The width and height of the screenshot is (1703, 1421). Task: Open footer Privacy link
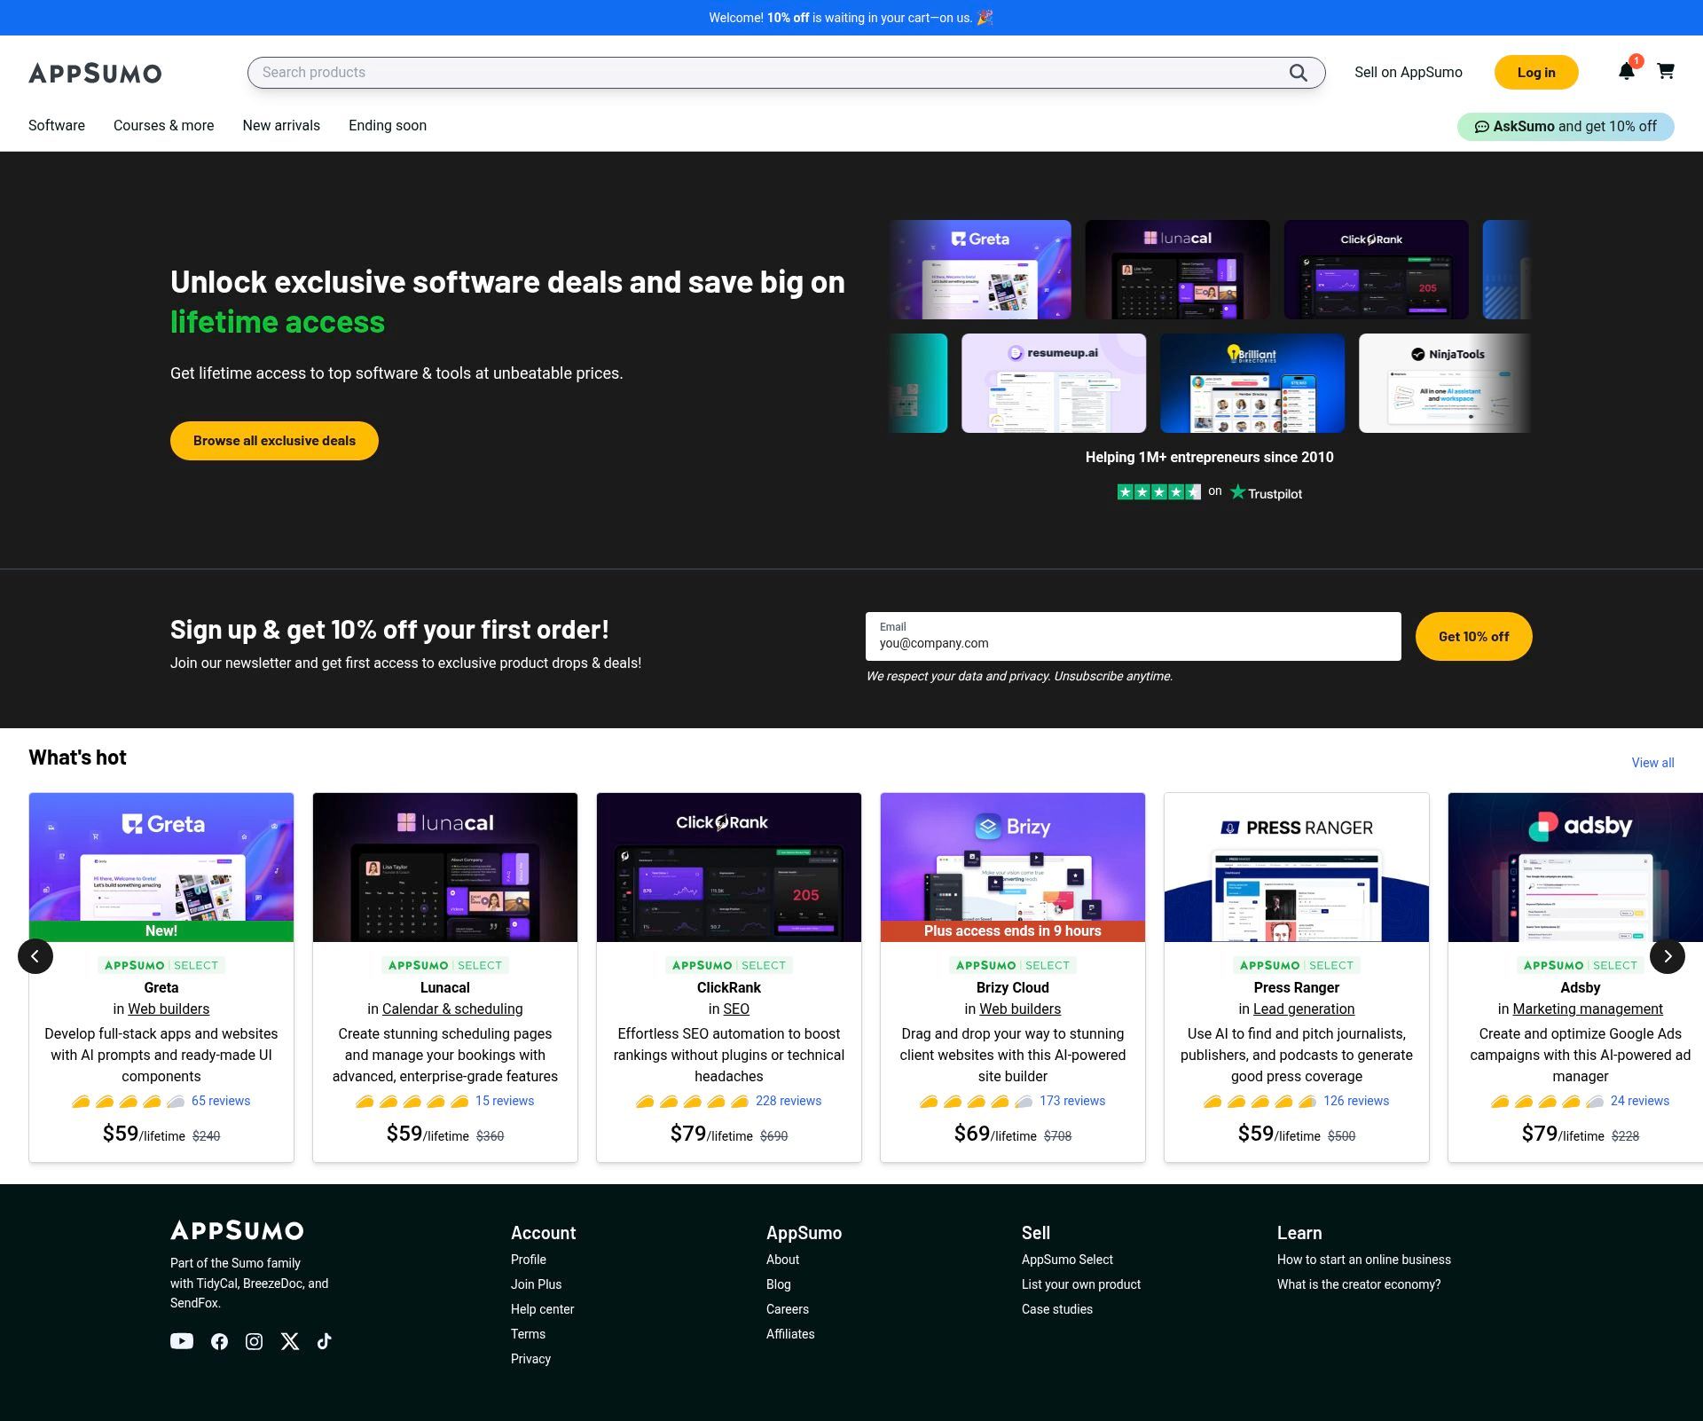(x=531, y=1359)
